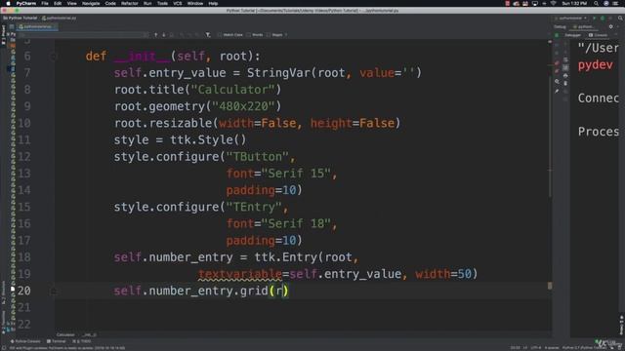The image size is (625, 351).
Task: Open Spotlight search in the macOS menu bar
Action: [x=596, y=3]
